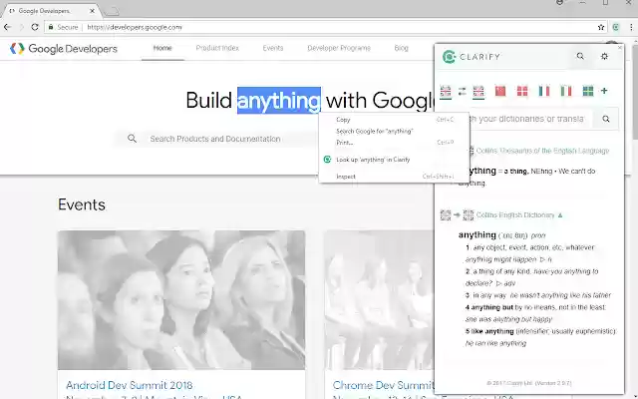Close the Google Developers browser tab
The height and width of the screenshot is (399, 638).
(92, 11)
